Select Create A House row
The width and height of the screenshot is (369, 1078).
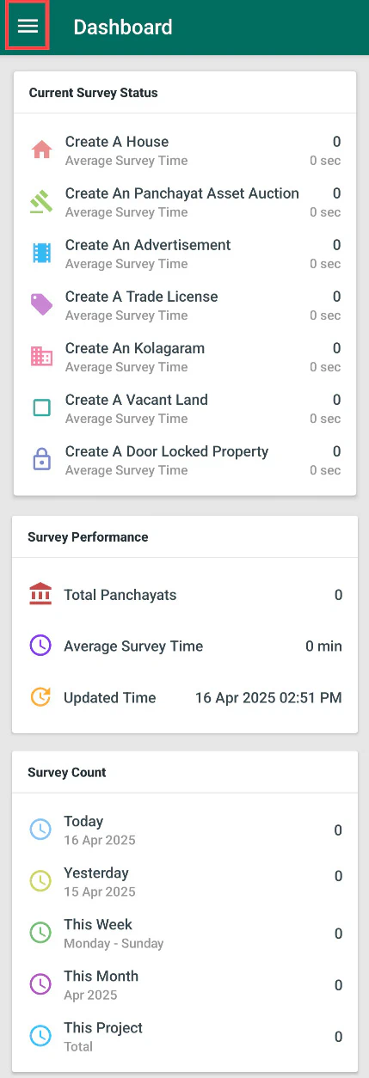185,150
